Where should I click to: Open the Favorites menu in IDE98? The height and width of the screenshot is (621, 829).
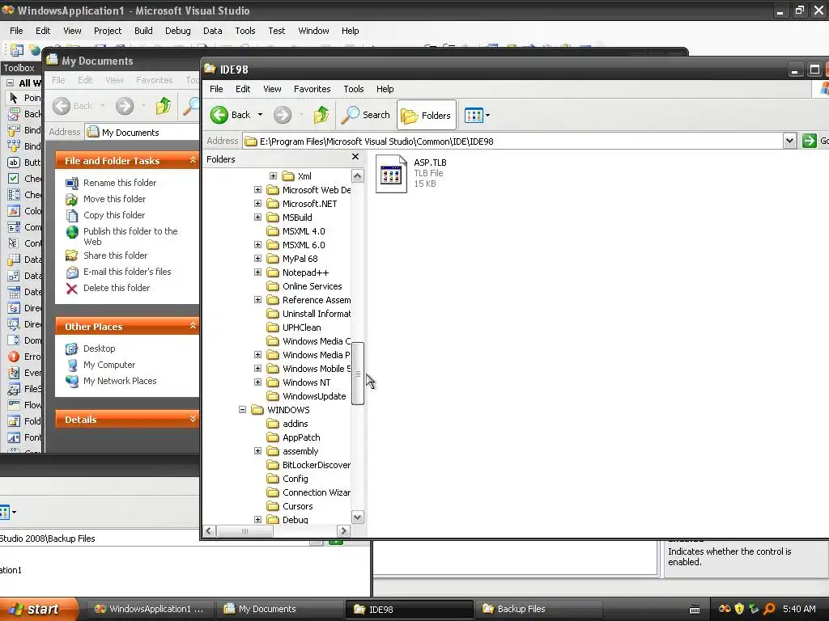(312, 89)
